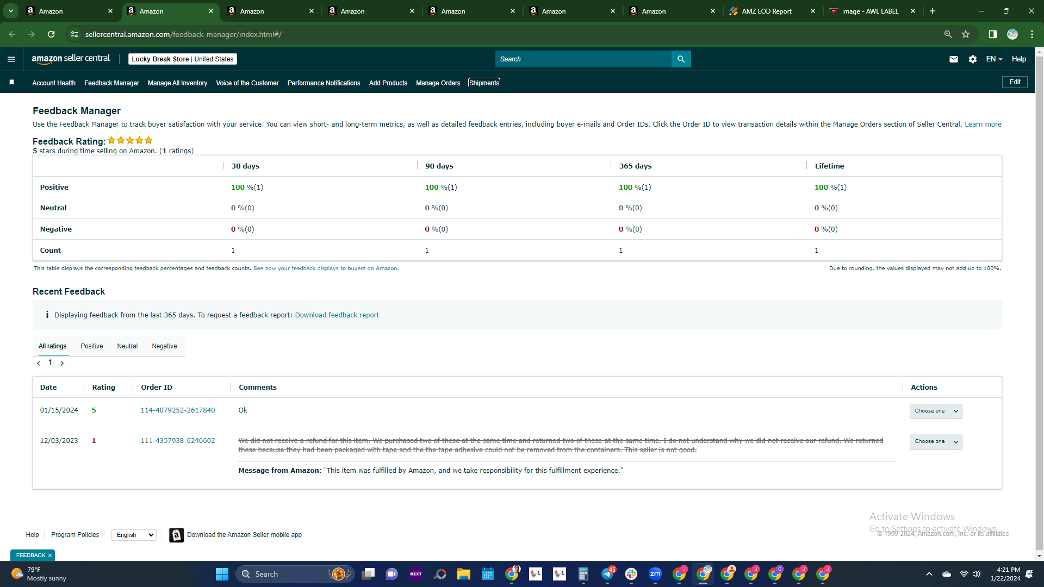The height and width of the screenshot is (587, 1044).
Task: Click the Help link in footer
Action: (x=33, y=535)
